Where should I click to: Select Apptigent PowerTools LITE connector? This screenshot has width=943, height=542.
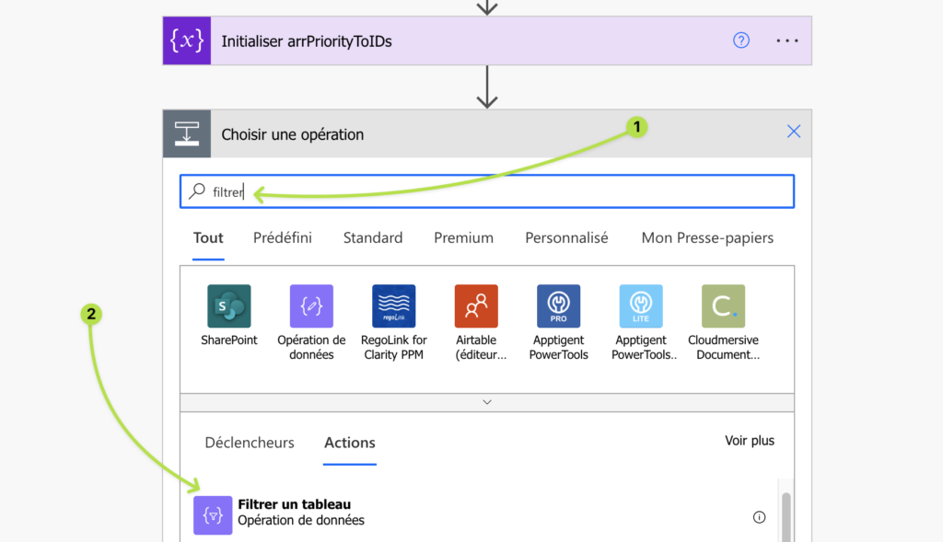pos(641,306)
